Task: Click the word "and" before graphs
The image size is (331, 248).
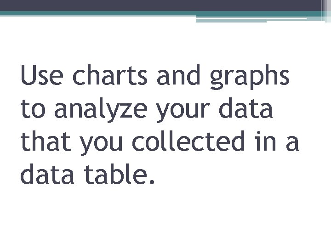Action: pos(178,74)
